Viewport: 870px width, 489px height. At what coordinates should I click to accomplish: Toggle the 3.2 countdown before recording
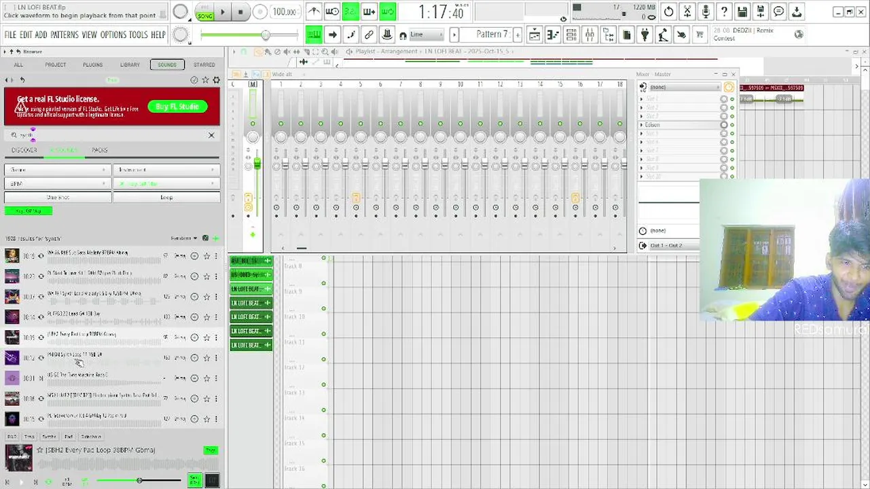coord(350,12)
